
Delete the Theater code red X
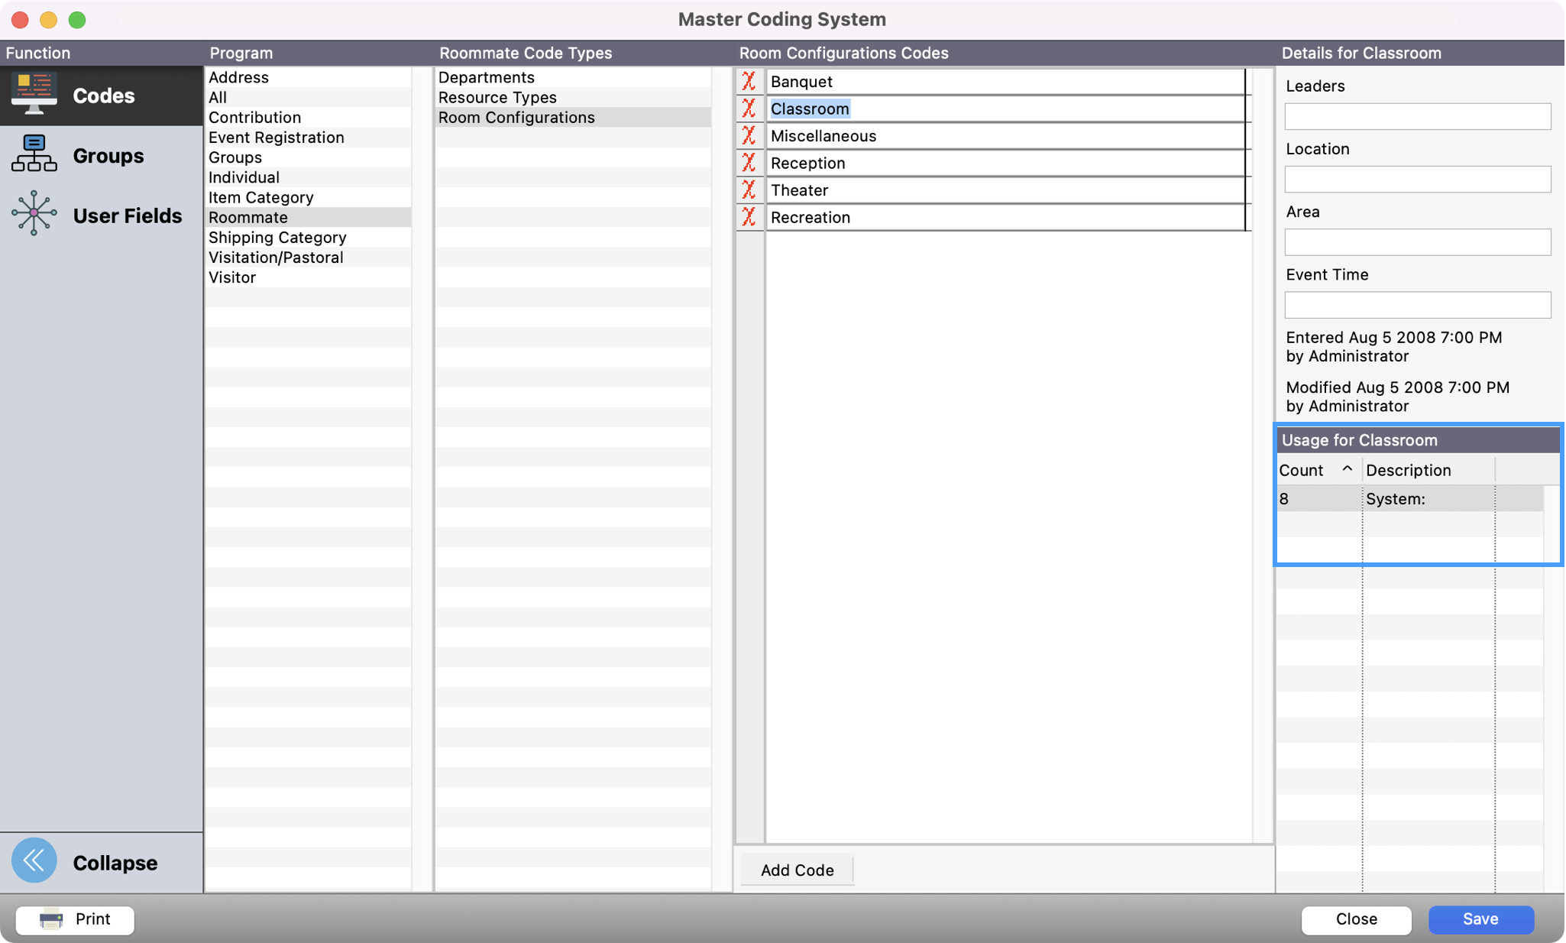point(749,190)
